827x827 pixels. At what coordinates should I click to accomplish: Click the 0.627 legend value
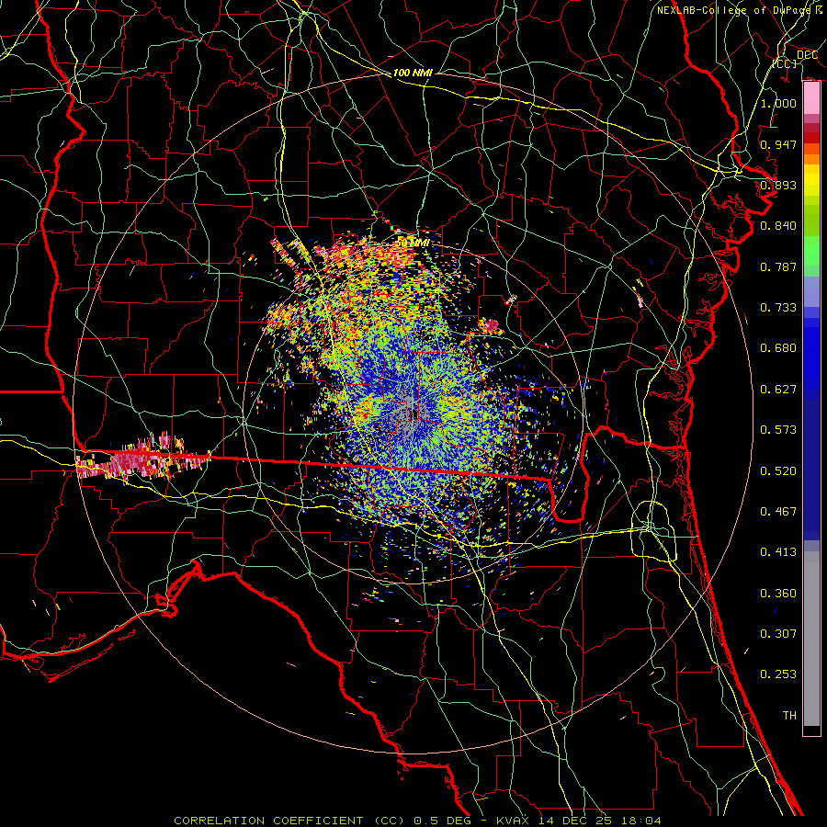[778, 390]
